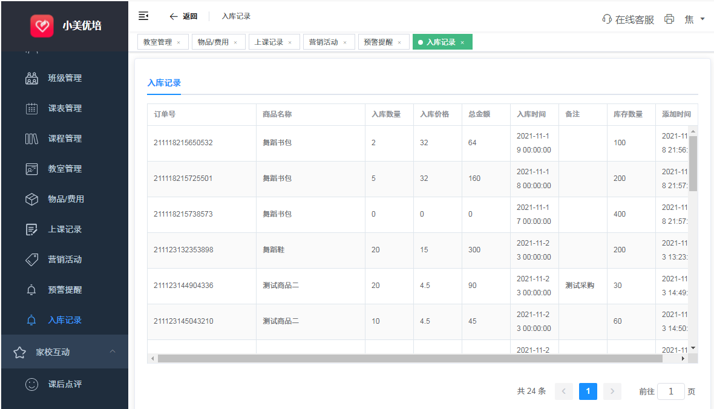Close the active 入库记录 tab
Viewport: 714px width, 409px height.
pos(462,42)
